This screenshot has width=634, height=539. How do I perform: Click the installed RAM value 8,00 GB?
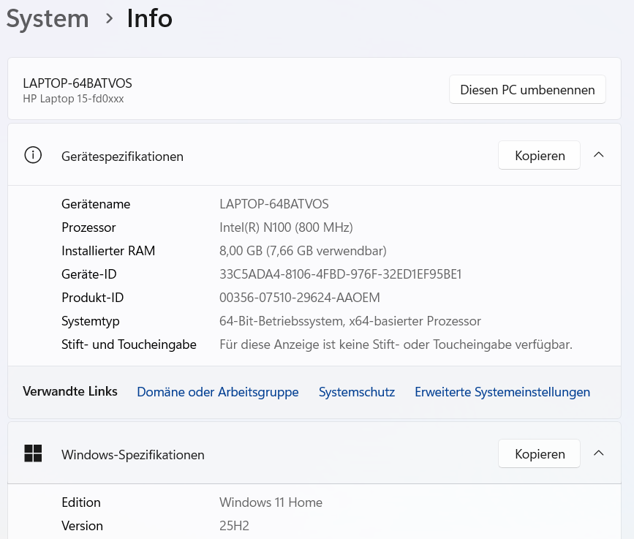(302, 251)
